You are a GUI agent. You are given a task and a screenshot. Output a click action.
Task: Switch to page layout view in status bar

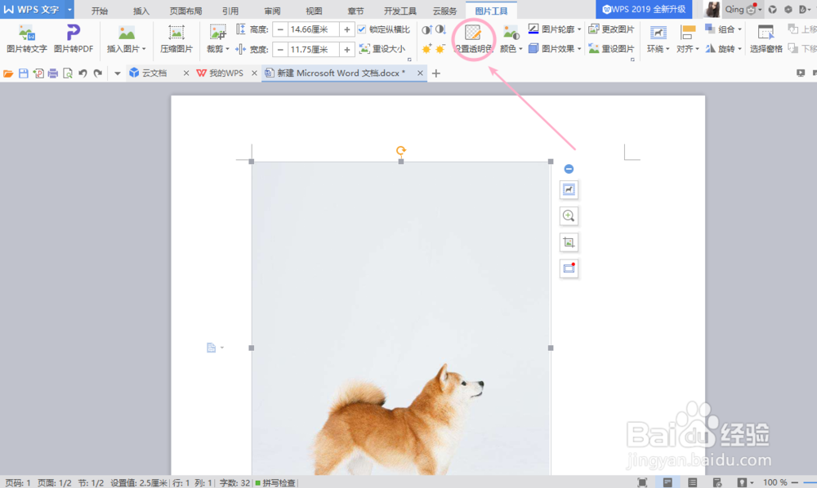pyautogui.click(x=667, y=482)
